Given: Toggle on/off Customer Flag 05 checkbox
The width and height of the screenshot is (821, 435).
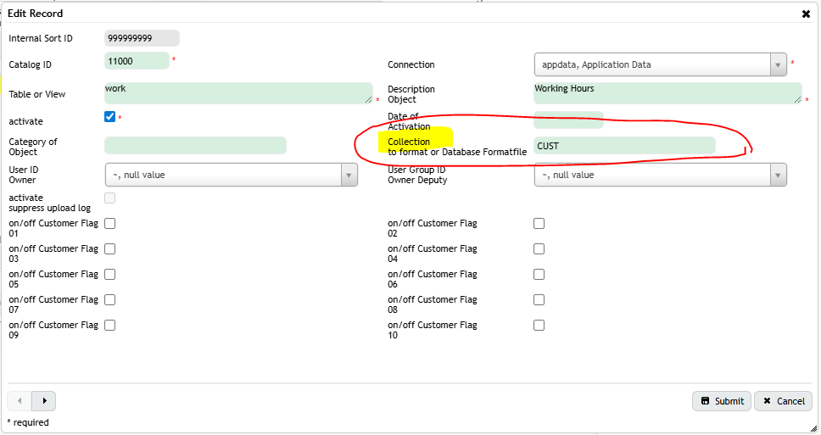Looking at the screenshot, I should click(109, 275).
